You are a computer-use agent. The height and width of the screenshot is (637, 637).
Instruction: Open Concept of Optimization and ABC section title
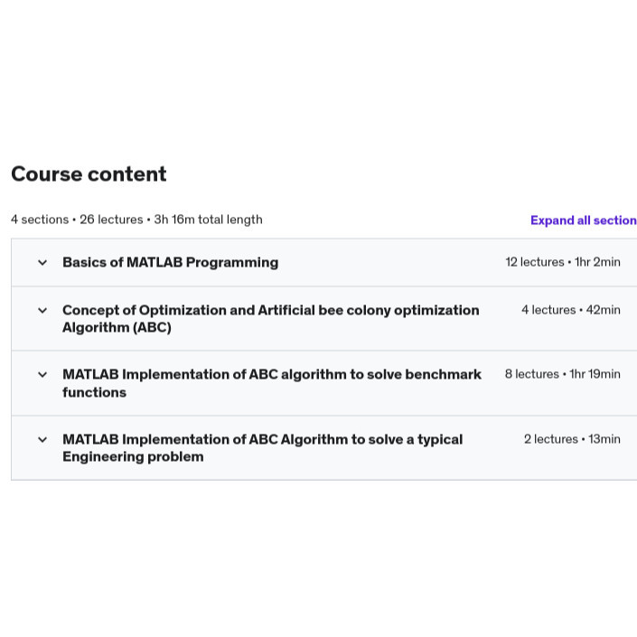tap(270, 319)
